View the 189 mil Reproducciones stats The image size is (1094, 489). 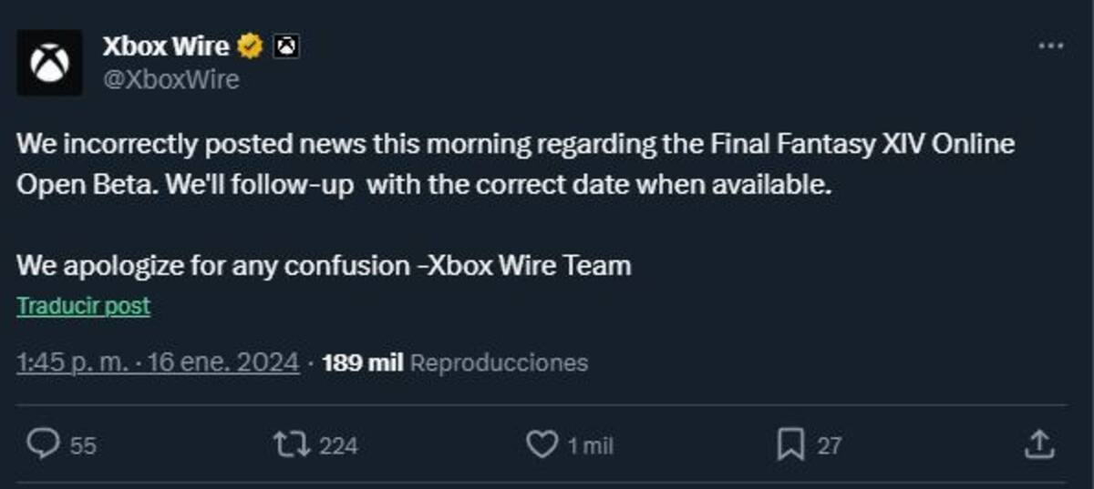click(x=455, y=362)
